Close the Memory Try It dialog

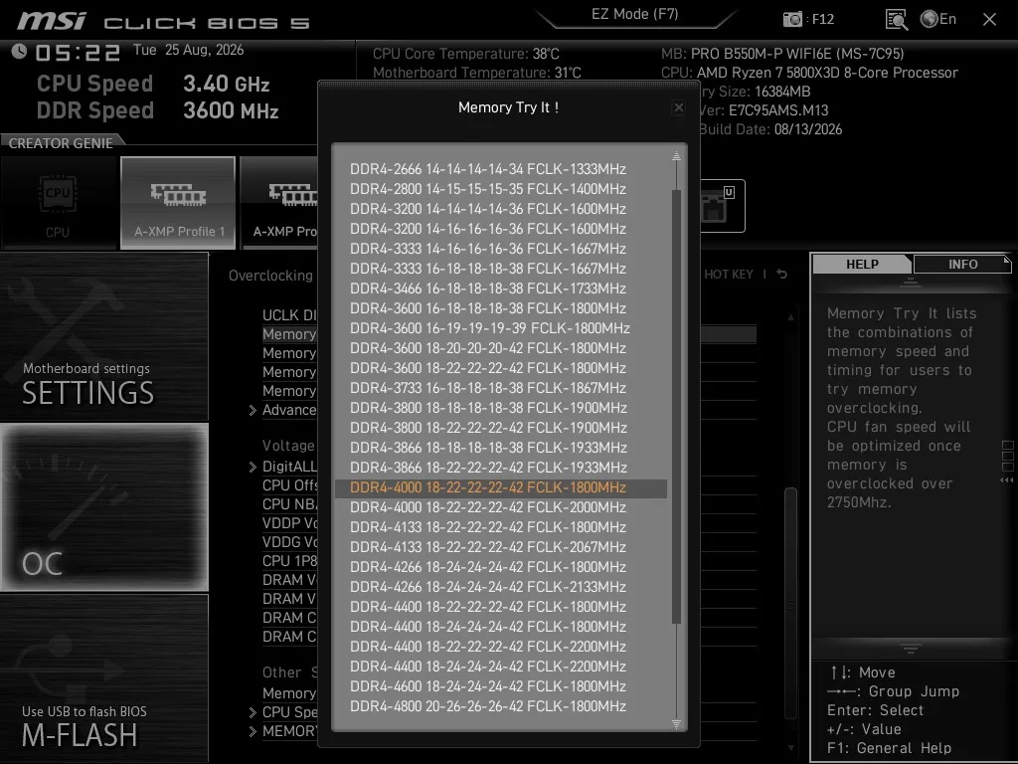tap(678, 107)
